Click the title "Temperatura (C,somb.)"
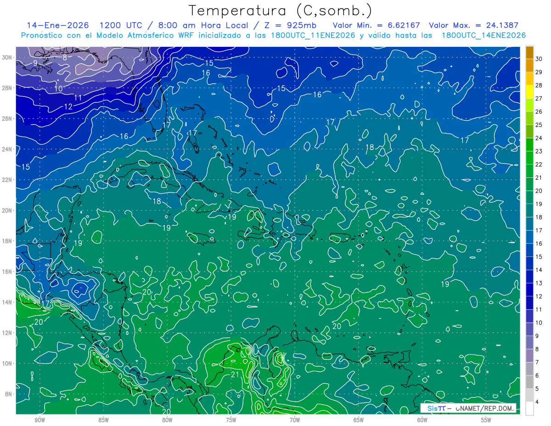The width and height of the screenshot is (551, 426). (281, 11)
